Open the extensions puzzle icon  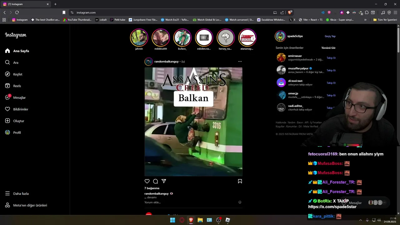tap(367, 12)
